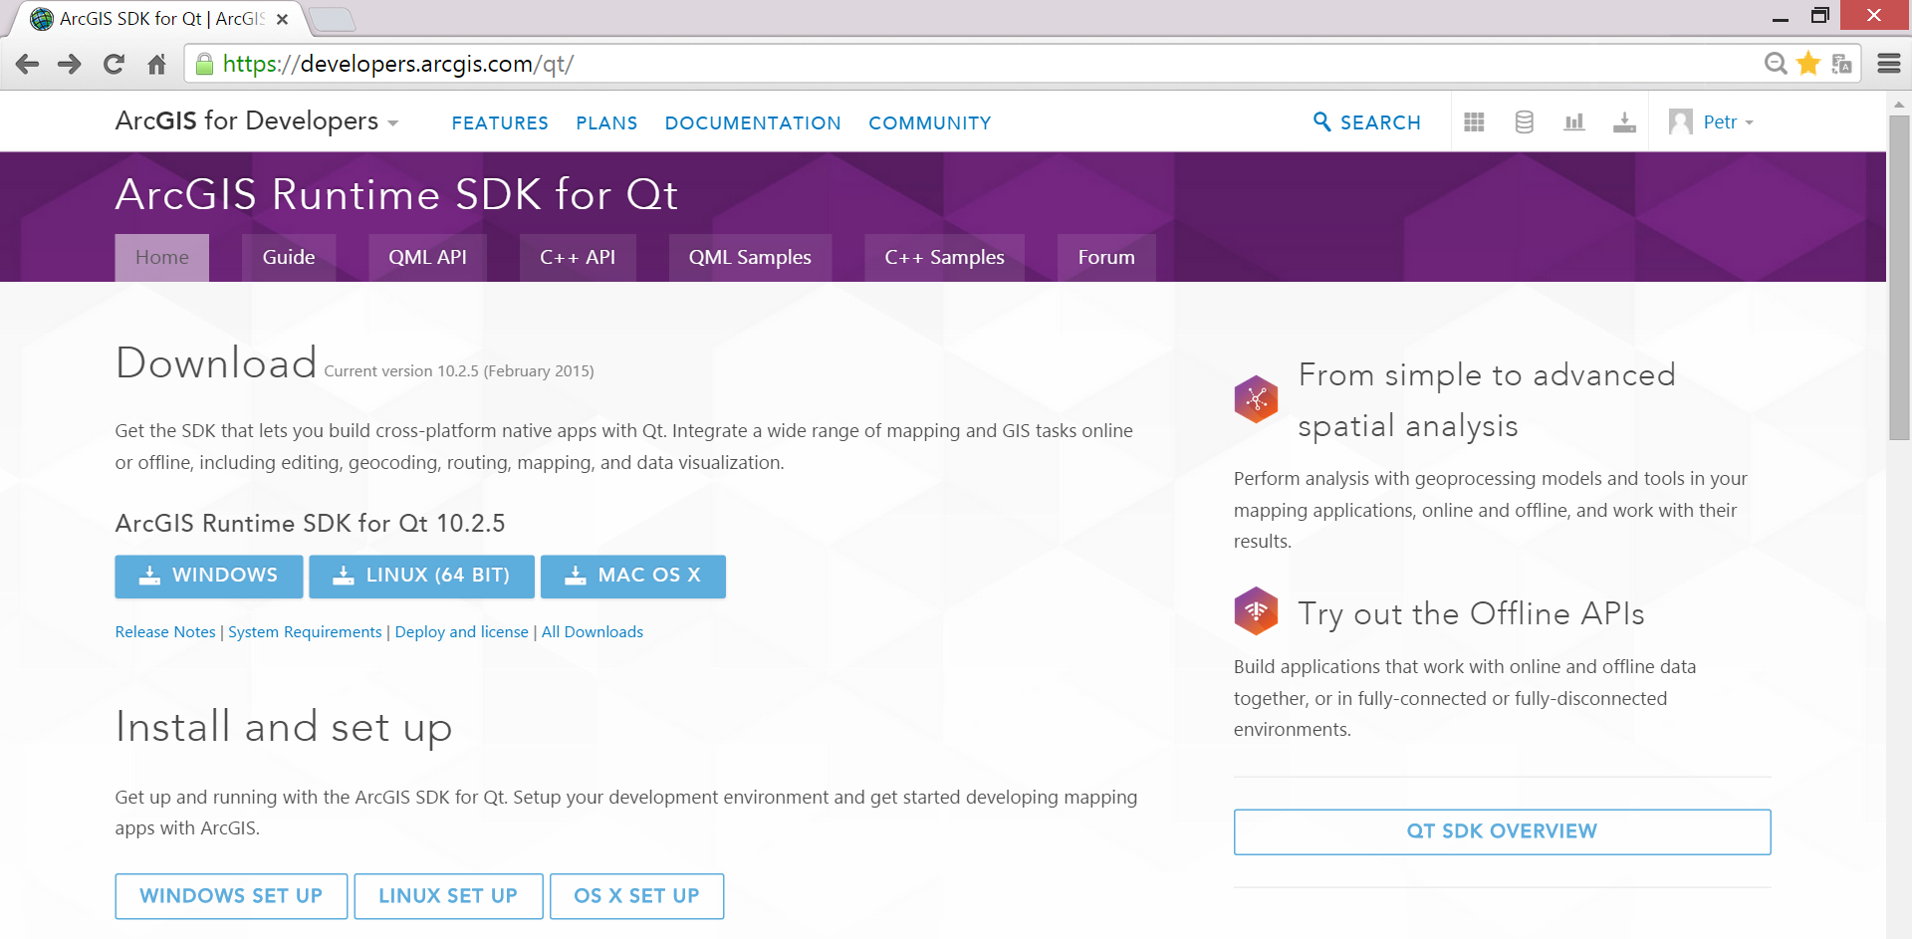Click the 'Install and set up' heading
The image size is (1912, 939).
click(284, 728)
